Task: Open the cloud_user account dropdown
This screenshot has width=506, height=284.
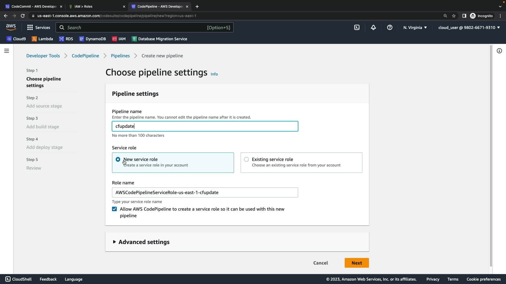Action: 469,27
